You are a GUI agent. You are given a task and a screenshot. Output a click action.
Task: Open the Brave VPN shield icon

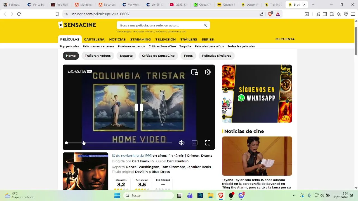point(346,14)
